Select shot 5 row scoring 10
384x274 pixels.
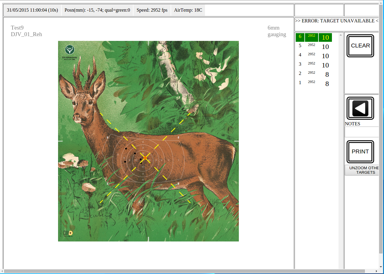pos(313,47)
